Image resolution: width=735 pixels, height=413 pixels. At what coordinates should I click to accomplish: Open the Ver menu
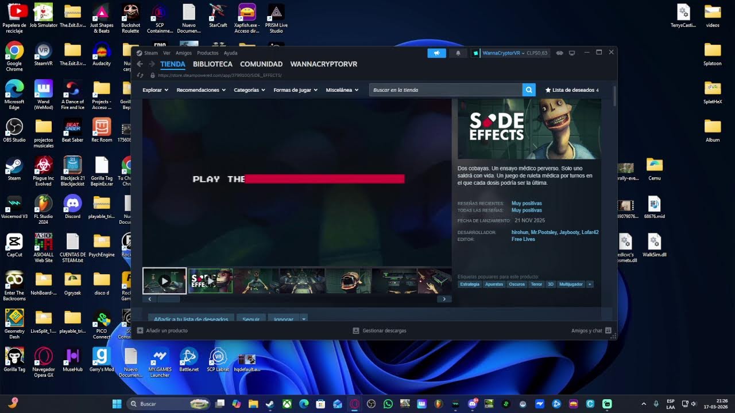click(167, 53)
